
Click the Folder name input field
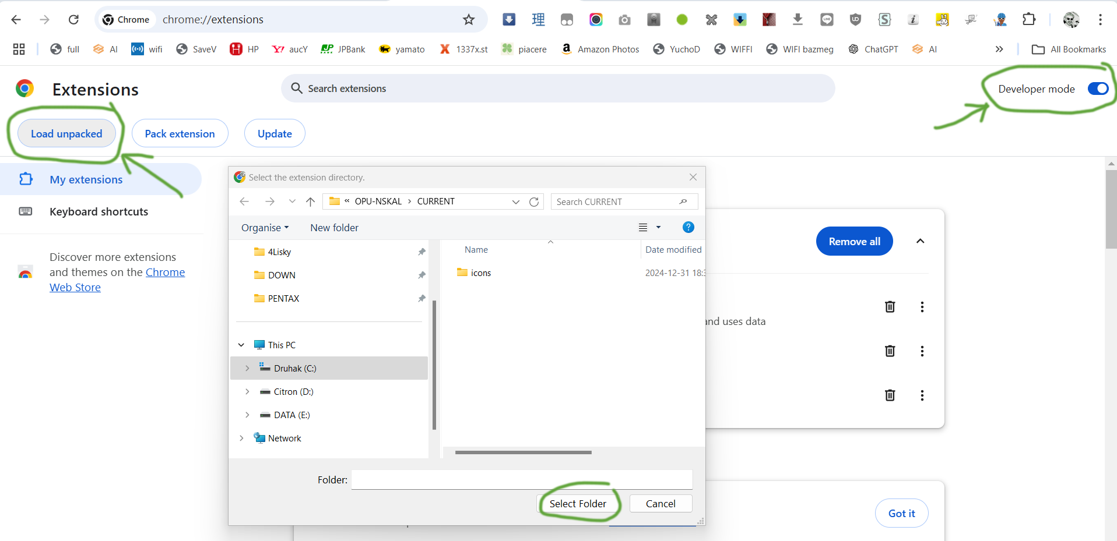521,480
